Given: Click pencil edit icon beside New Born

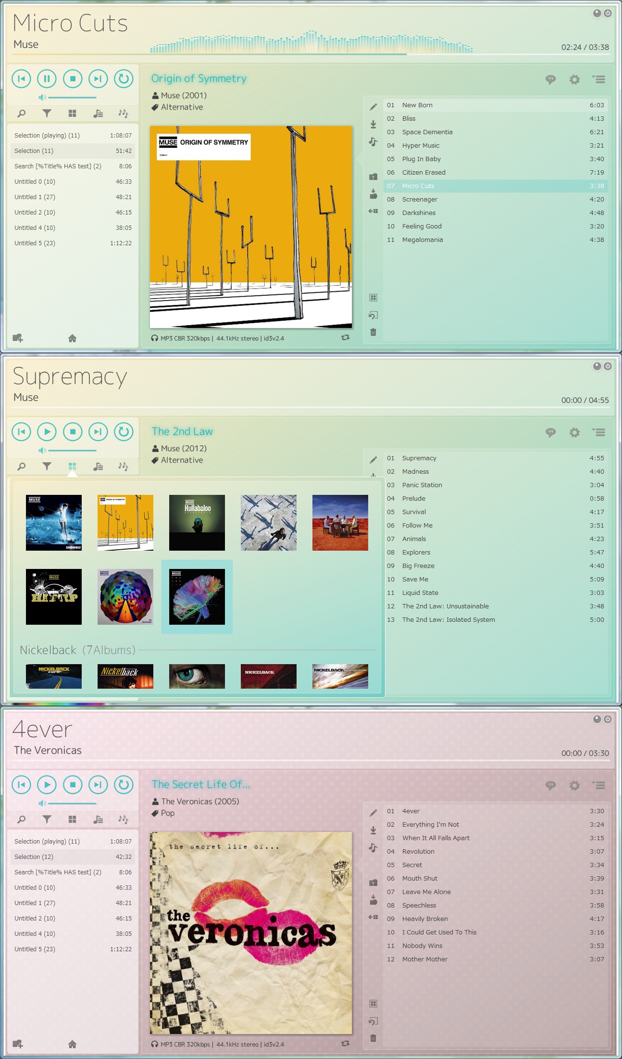Looking at the screenshot, I should pyautogui.click(x=373, y=107).
